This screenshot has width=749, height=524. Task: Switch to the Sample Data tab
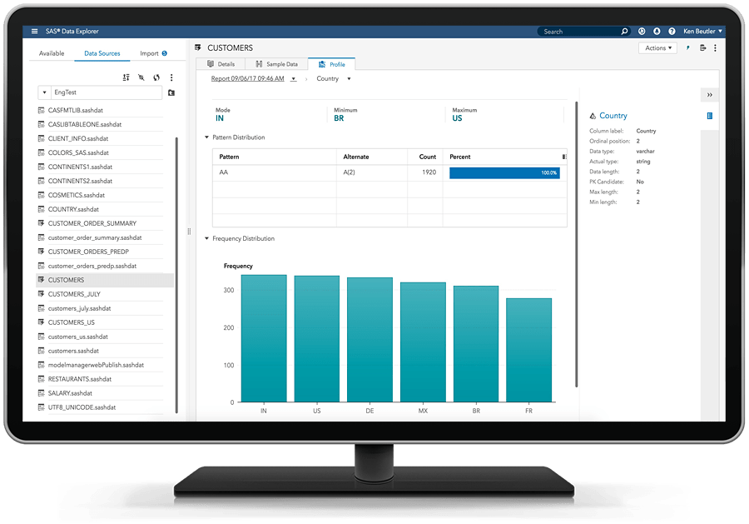[x=277, y=64]
